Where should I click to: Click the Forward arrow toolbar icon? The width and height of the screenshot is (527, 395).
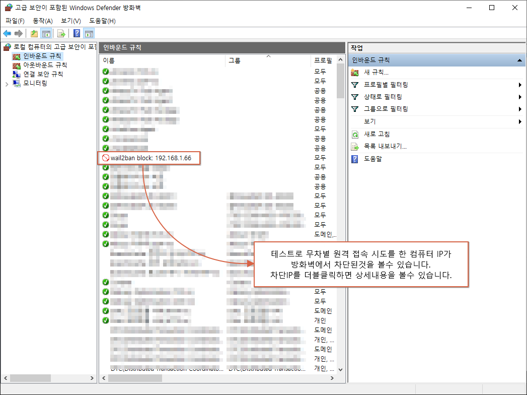[x=19, y=33]
